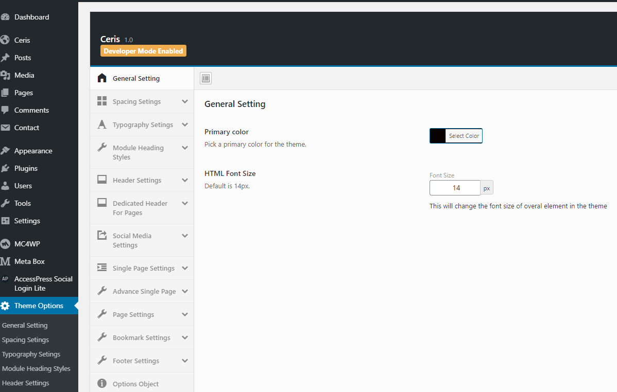Expand the Footer Settings chevron
This screenshot has height=392, width=617.
click(184, 361)
